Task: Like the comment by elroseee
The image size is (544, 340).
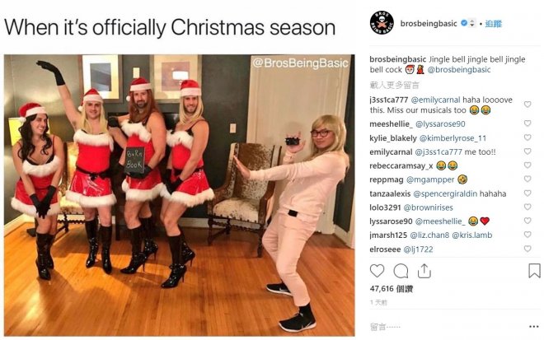Action: coord(528,249)
